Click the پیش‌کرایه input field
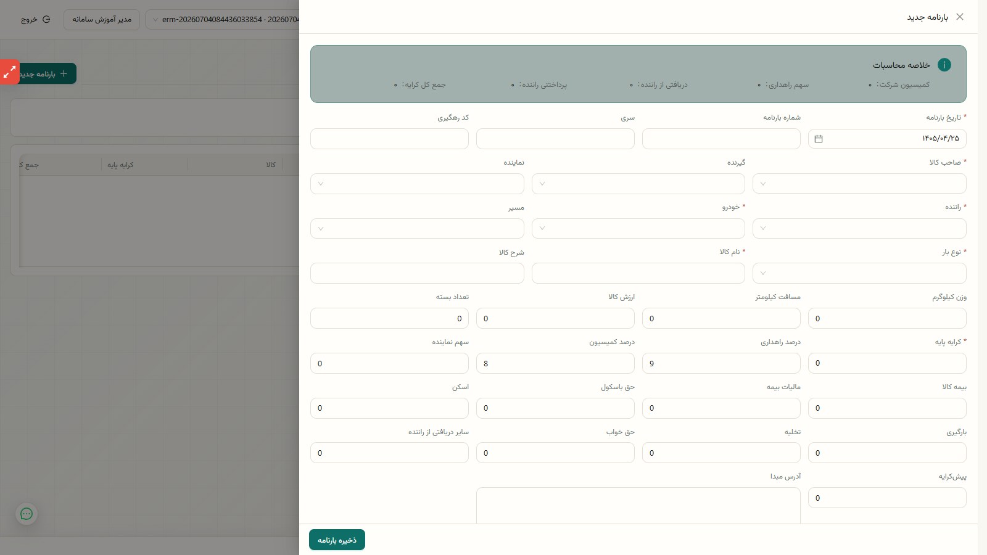This screenshot has height=555, width=987. point(887,498)
